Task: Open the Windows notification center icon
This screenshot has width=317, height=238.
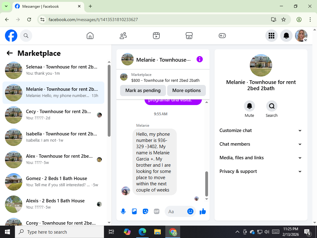Action: point(307,232)
